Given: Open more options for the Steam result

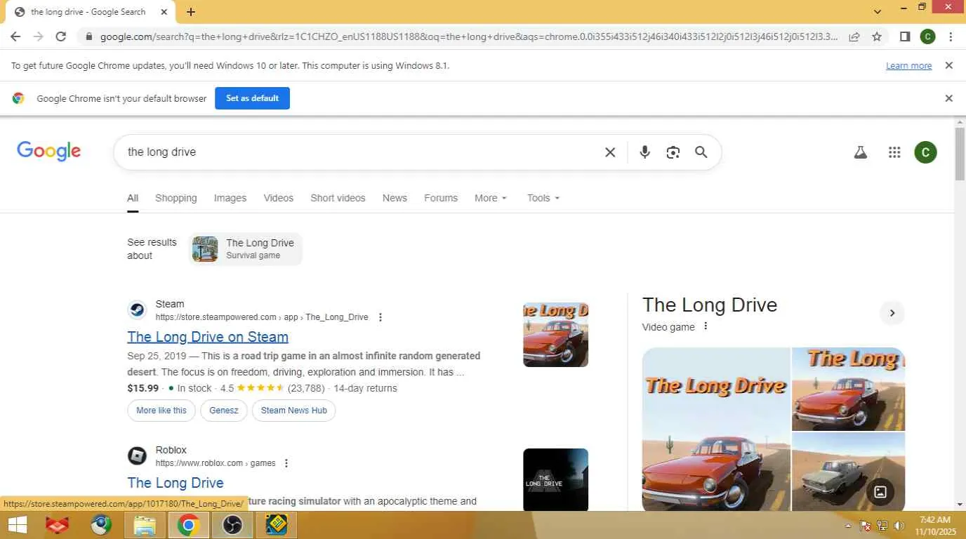Looking at the screenshot, I should point(381,317).
